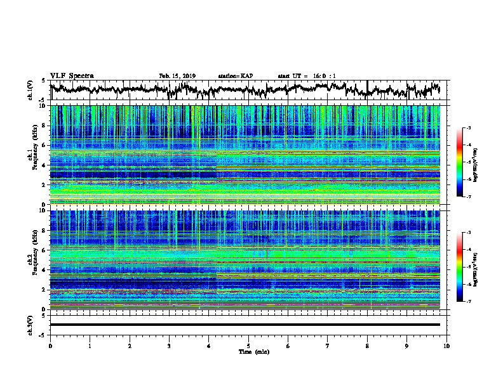Select the "start UT = 16: 0 : 1" text
Screen dimensions: 503x388
(307, 76)
